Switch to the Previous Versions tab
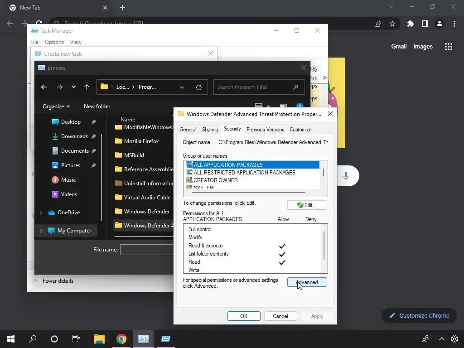This screenshot has width=464, height=348. [x=266, y=130]
